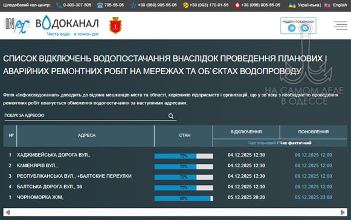The width and height of the screenshot is (351, 220).
Task: Click phone number +38 (066) 905-55-05
Action: [x=260, y=5]
